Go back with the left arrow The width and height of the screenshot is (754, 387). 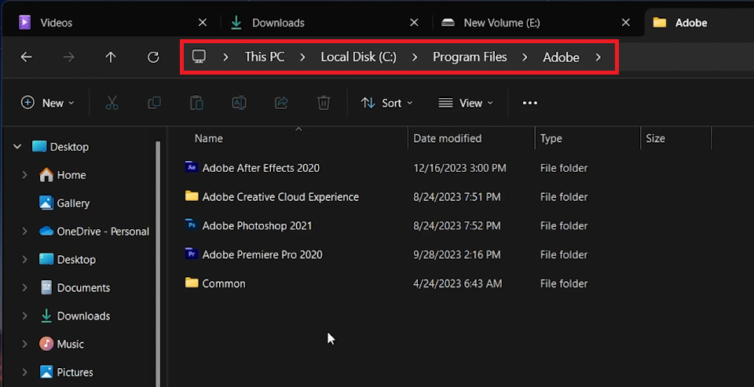tap(27, 57)
